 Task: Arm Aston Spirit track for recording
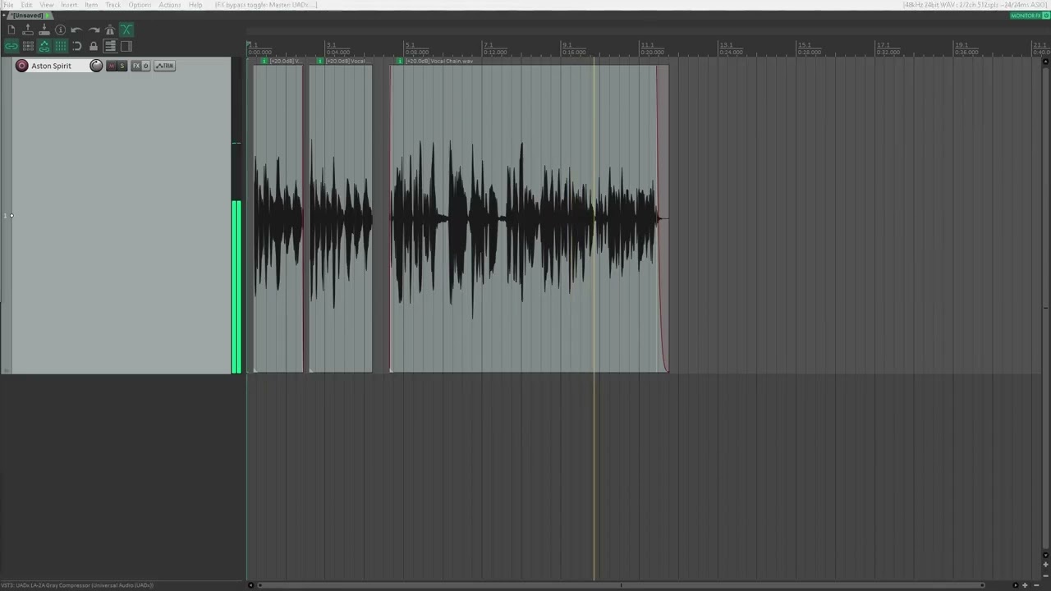(22, 66)
